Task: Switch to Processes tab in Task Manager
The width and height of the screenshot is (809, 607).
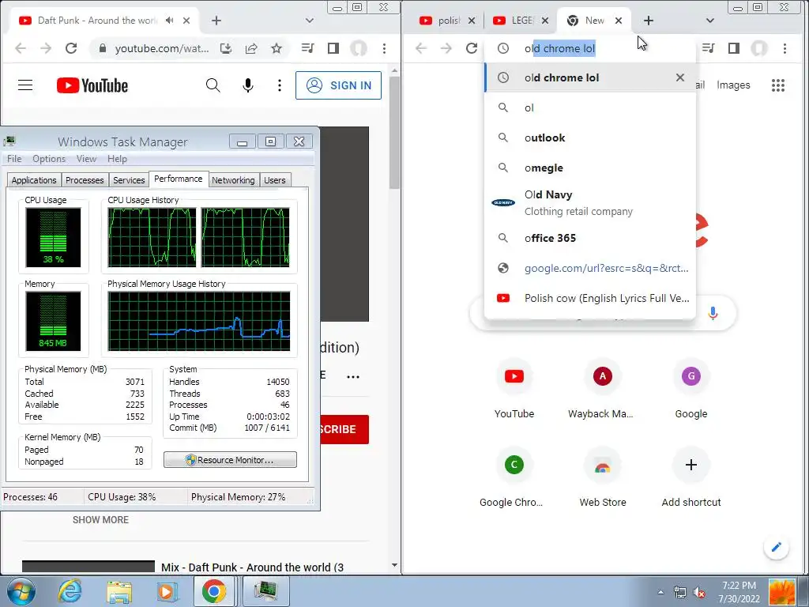Action: (x=85, y=180)
